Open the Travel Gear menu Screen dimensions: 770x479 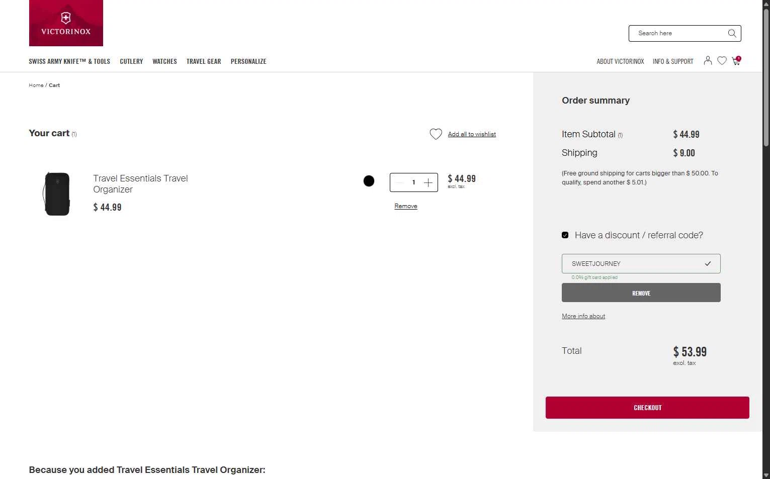pos(204,61)
